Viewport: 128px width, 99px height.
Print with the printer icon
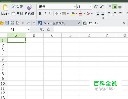[13, 23]
